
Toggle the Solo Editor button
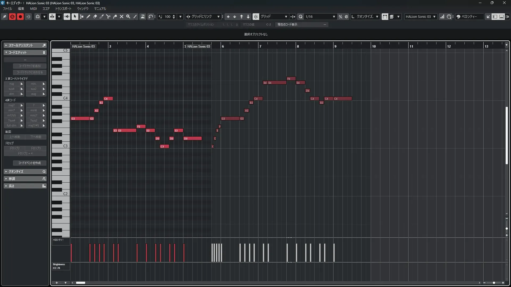pyautogui.click(x=12, y=16)
